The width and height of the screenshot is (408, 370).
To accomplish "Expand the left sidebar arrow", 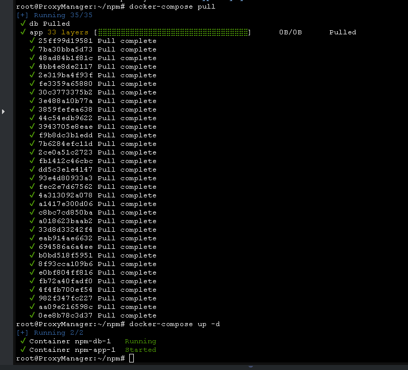I will pyautogui.click(x=3, y=112).
